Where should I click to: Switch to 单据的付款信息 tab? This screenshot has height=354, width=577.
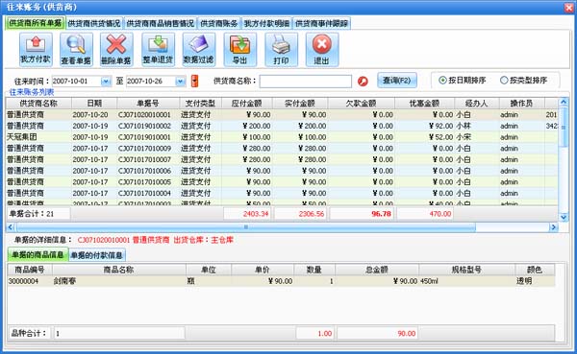coord(97,255)
